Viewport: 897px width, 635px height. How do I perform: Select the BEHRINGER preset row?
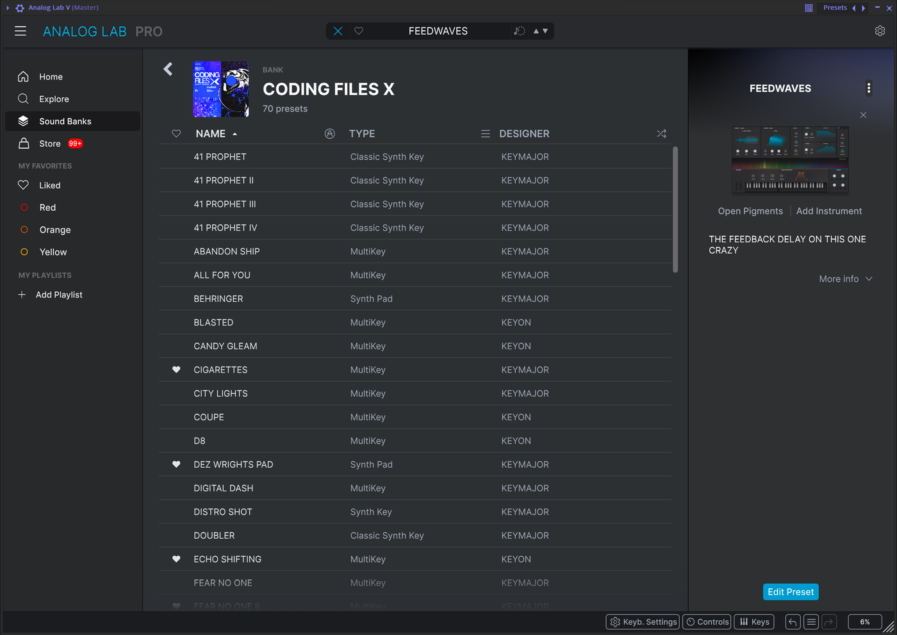coord(415,299)
